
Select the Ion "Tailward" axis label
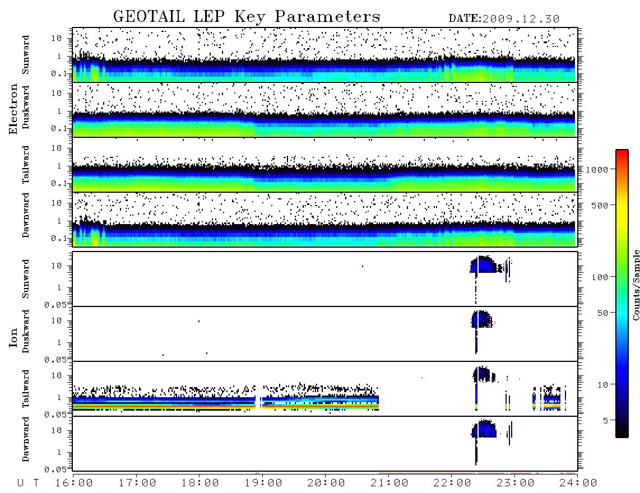point(26,389)
